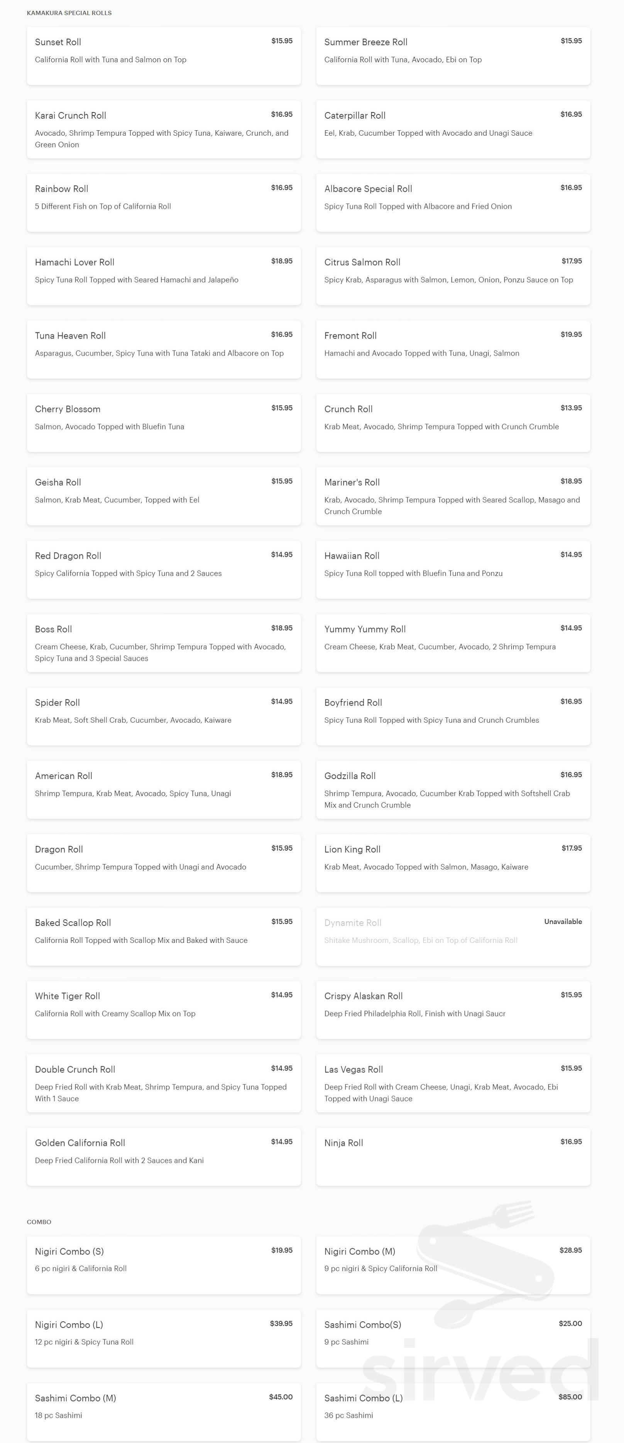
Task: Select the Sunset Roll item
Action: pos(163,56)
